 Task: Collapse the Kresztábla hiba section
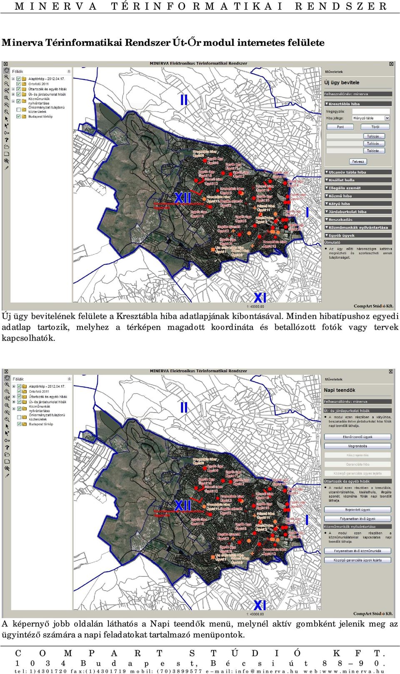[x=358, y=104]
